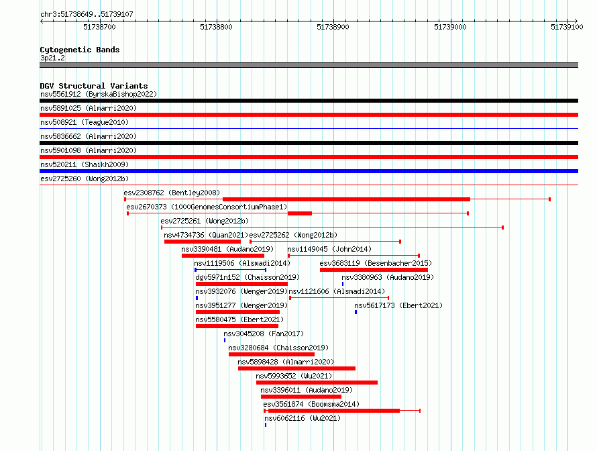Click the chr3:51738649..51739107 coordinate label
This screenshot has height=451, width=597.
87,15
